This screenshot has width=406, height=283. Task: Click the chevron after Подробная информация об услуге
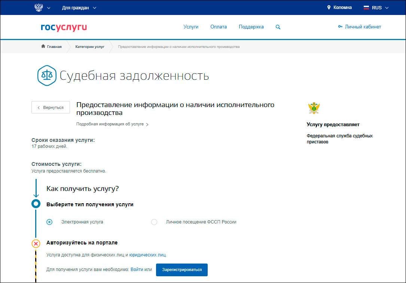[x=147, y=125]
